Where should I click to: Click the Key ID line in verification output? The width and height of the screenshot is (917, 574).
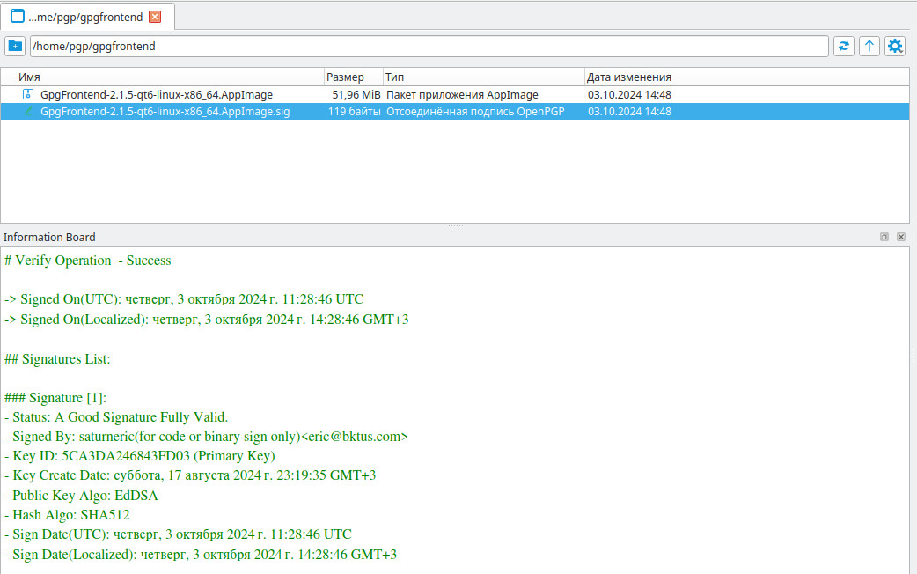point(140,456)
